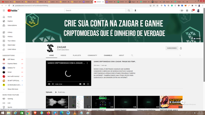Enter fullscreen on featured video
Image resolution: width=205 pixels, height=115 pixels.
pyautogui.click(x=88, y=84)
